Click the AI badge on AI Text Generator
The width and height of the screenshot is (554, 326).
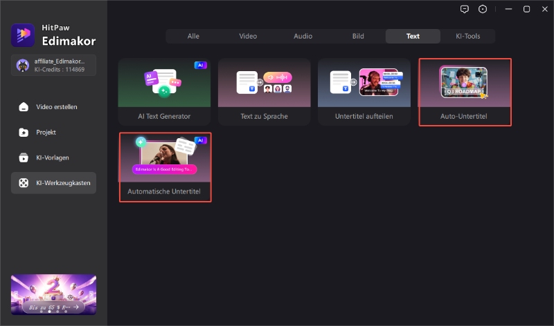point(200,65)
